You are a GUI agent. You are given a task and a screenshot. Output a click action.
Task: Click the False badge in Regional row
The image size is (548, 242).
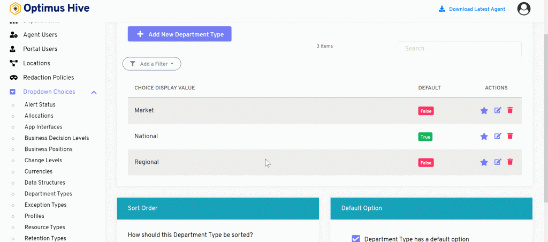pos(426,163)
